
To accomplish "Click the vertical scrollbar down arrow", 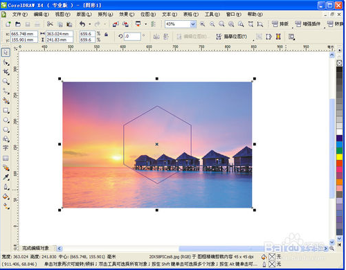I will tap(332, 242).
